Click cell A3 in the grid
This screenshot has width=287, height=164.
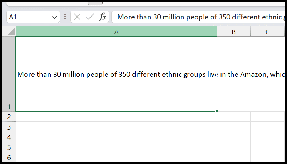[x=117, y=127]
